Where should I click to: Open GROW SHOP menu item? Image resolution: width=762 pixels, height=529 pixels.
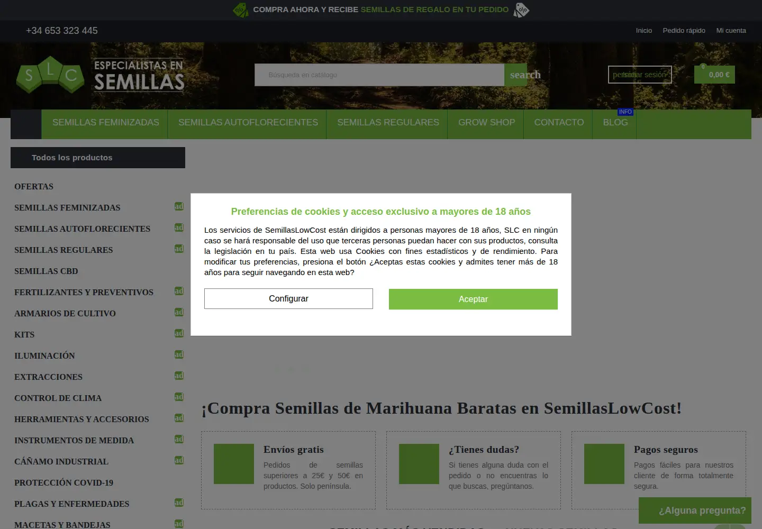(x=486, y=123)
